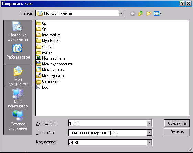Select Моя музыка folder icon

click(39, 75)
